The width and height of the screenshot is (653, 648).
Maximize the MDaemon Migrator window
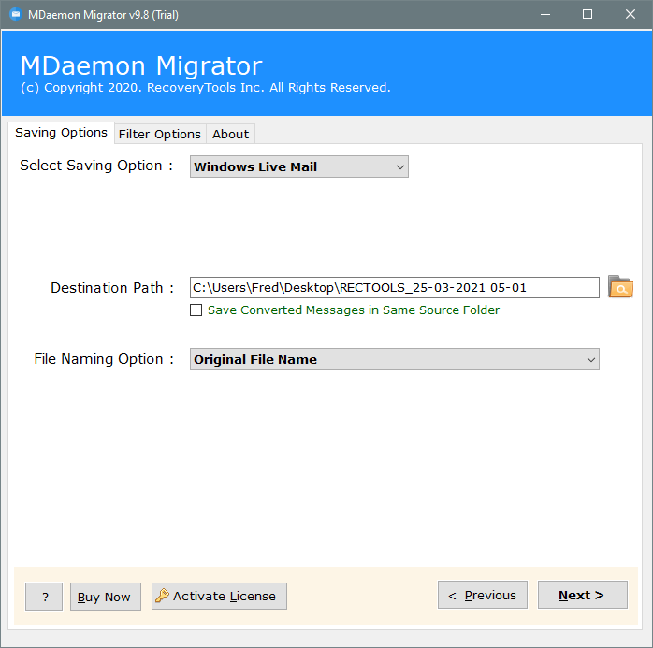(x=588, y=15)
